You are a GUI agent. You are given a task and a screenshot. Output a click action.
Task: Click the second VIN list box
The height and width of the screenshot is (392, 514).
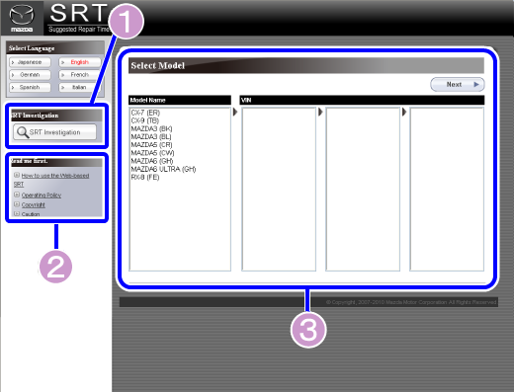point(363,190)
